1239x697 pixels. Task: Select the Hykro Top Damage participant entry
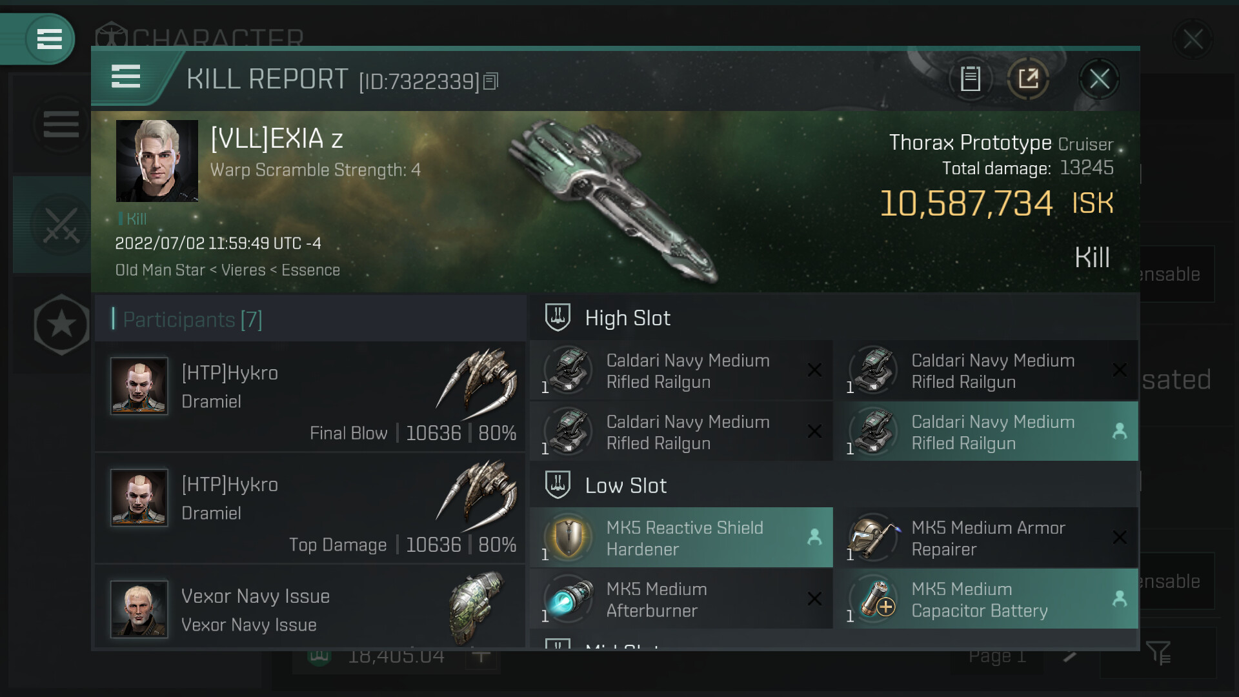click(310, 508)
